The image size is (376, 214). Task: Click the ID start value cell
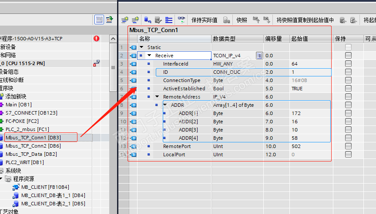click(x=311, y=72)
